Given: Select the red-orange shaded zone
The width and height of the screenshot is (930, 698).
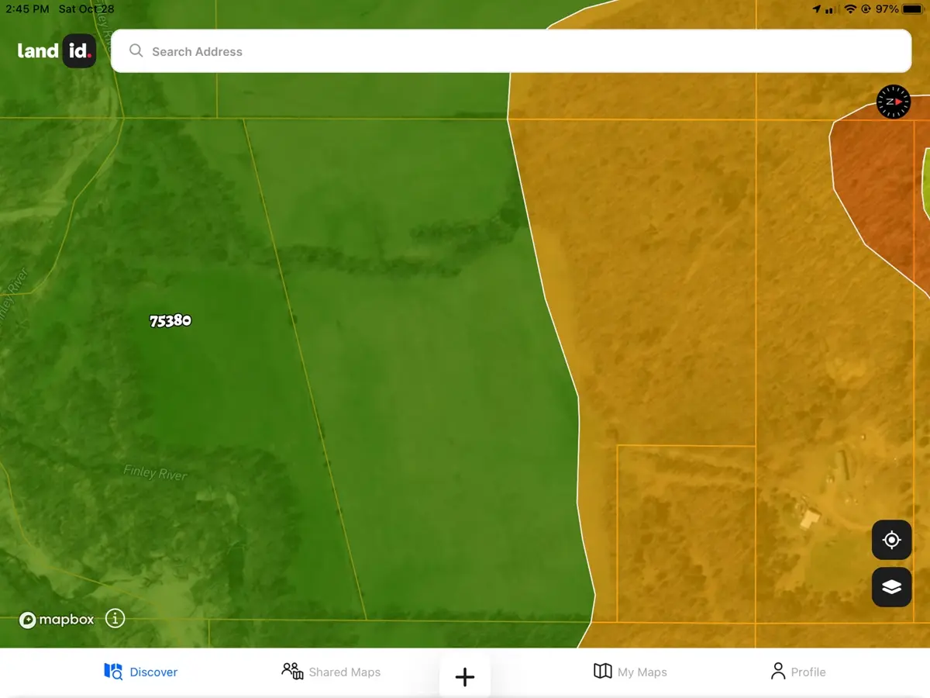Looking at the screenshot, I should [876, 186].
